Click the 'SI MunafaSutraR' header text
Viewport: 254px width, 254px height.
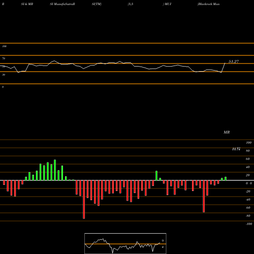coord(62,4)
